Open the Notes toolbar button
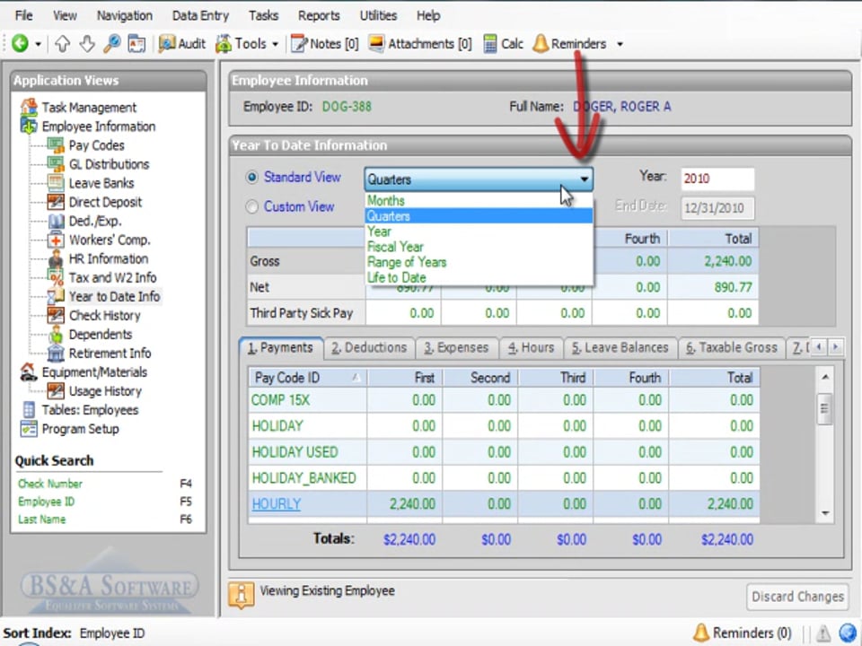The image size is (862, 646). pyautogui.click(x=325, y=43)
